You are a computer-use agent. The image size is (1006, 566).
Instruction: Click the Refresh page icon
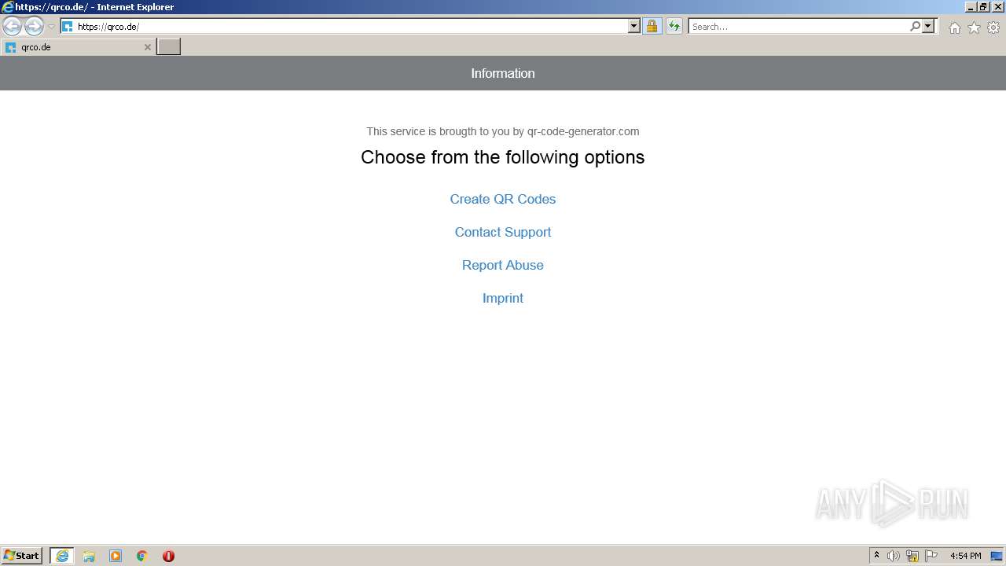click(x=674, y=26)
